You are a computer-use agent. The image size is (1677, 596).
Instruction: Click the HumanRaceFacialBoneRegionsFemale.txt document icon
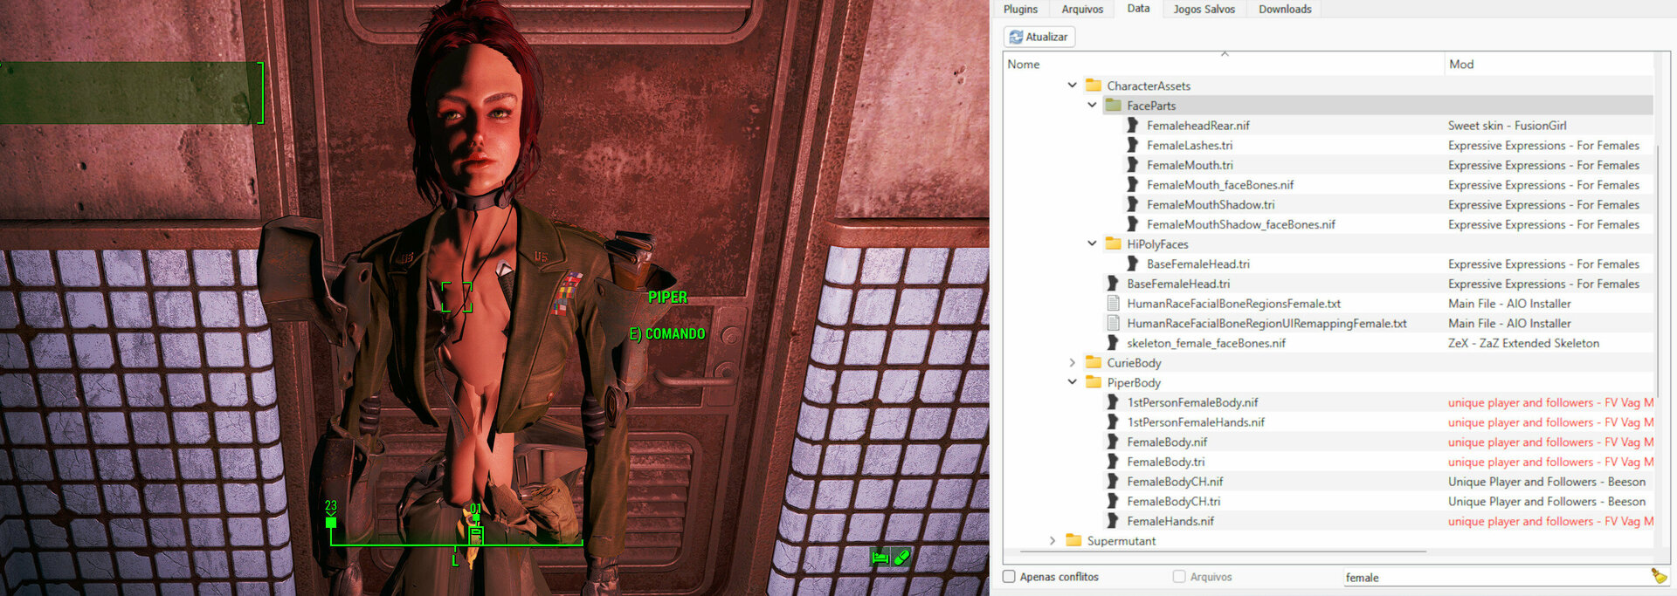1114,304
